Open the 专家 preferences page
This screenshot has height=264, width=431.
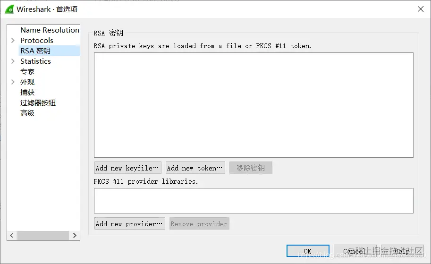pyautogui.click(x=27, y=71)
